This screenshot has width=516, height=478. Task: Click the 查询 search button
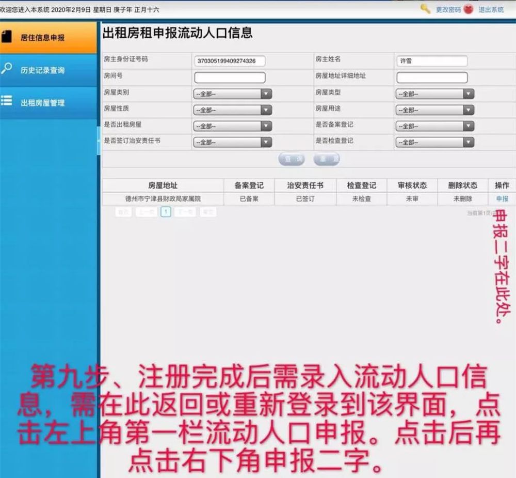pos(292,159)
